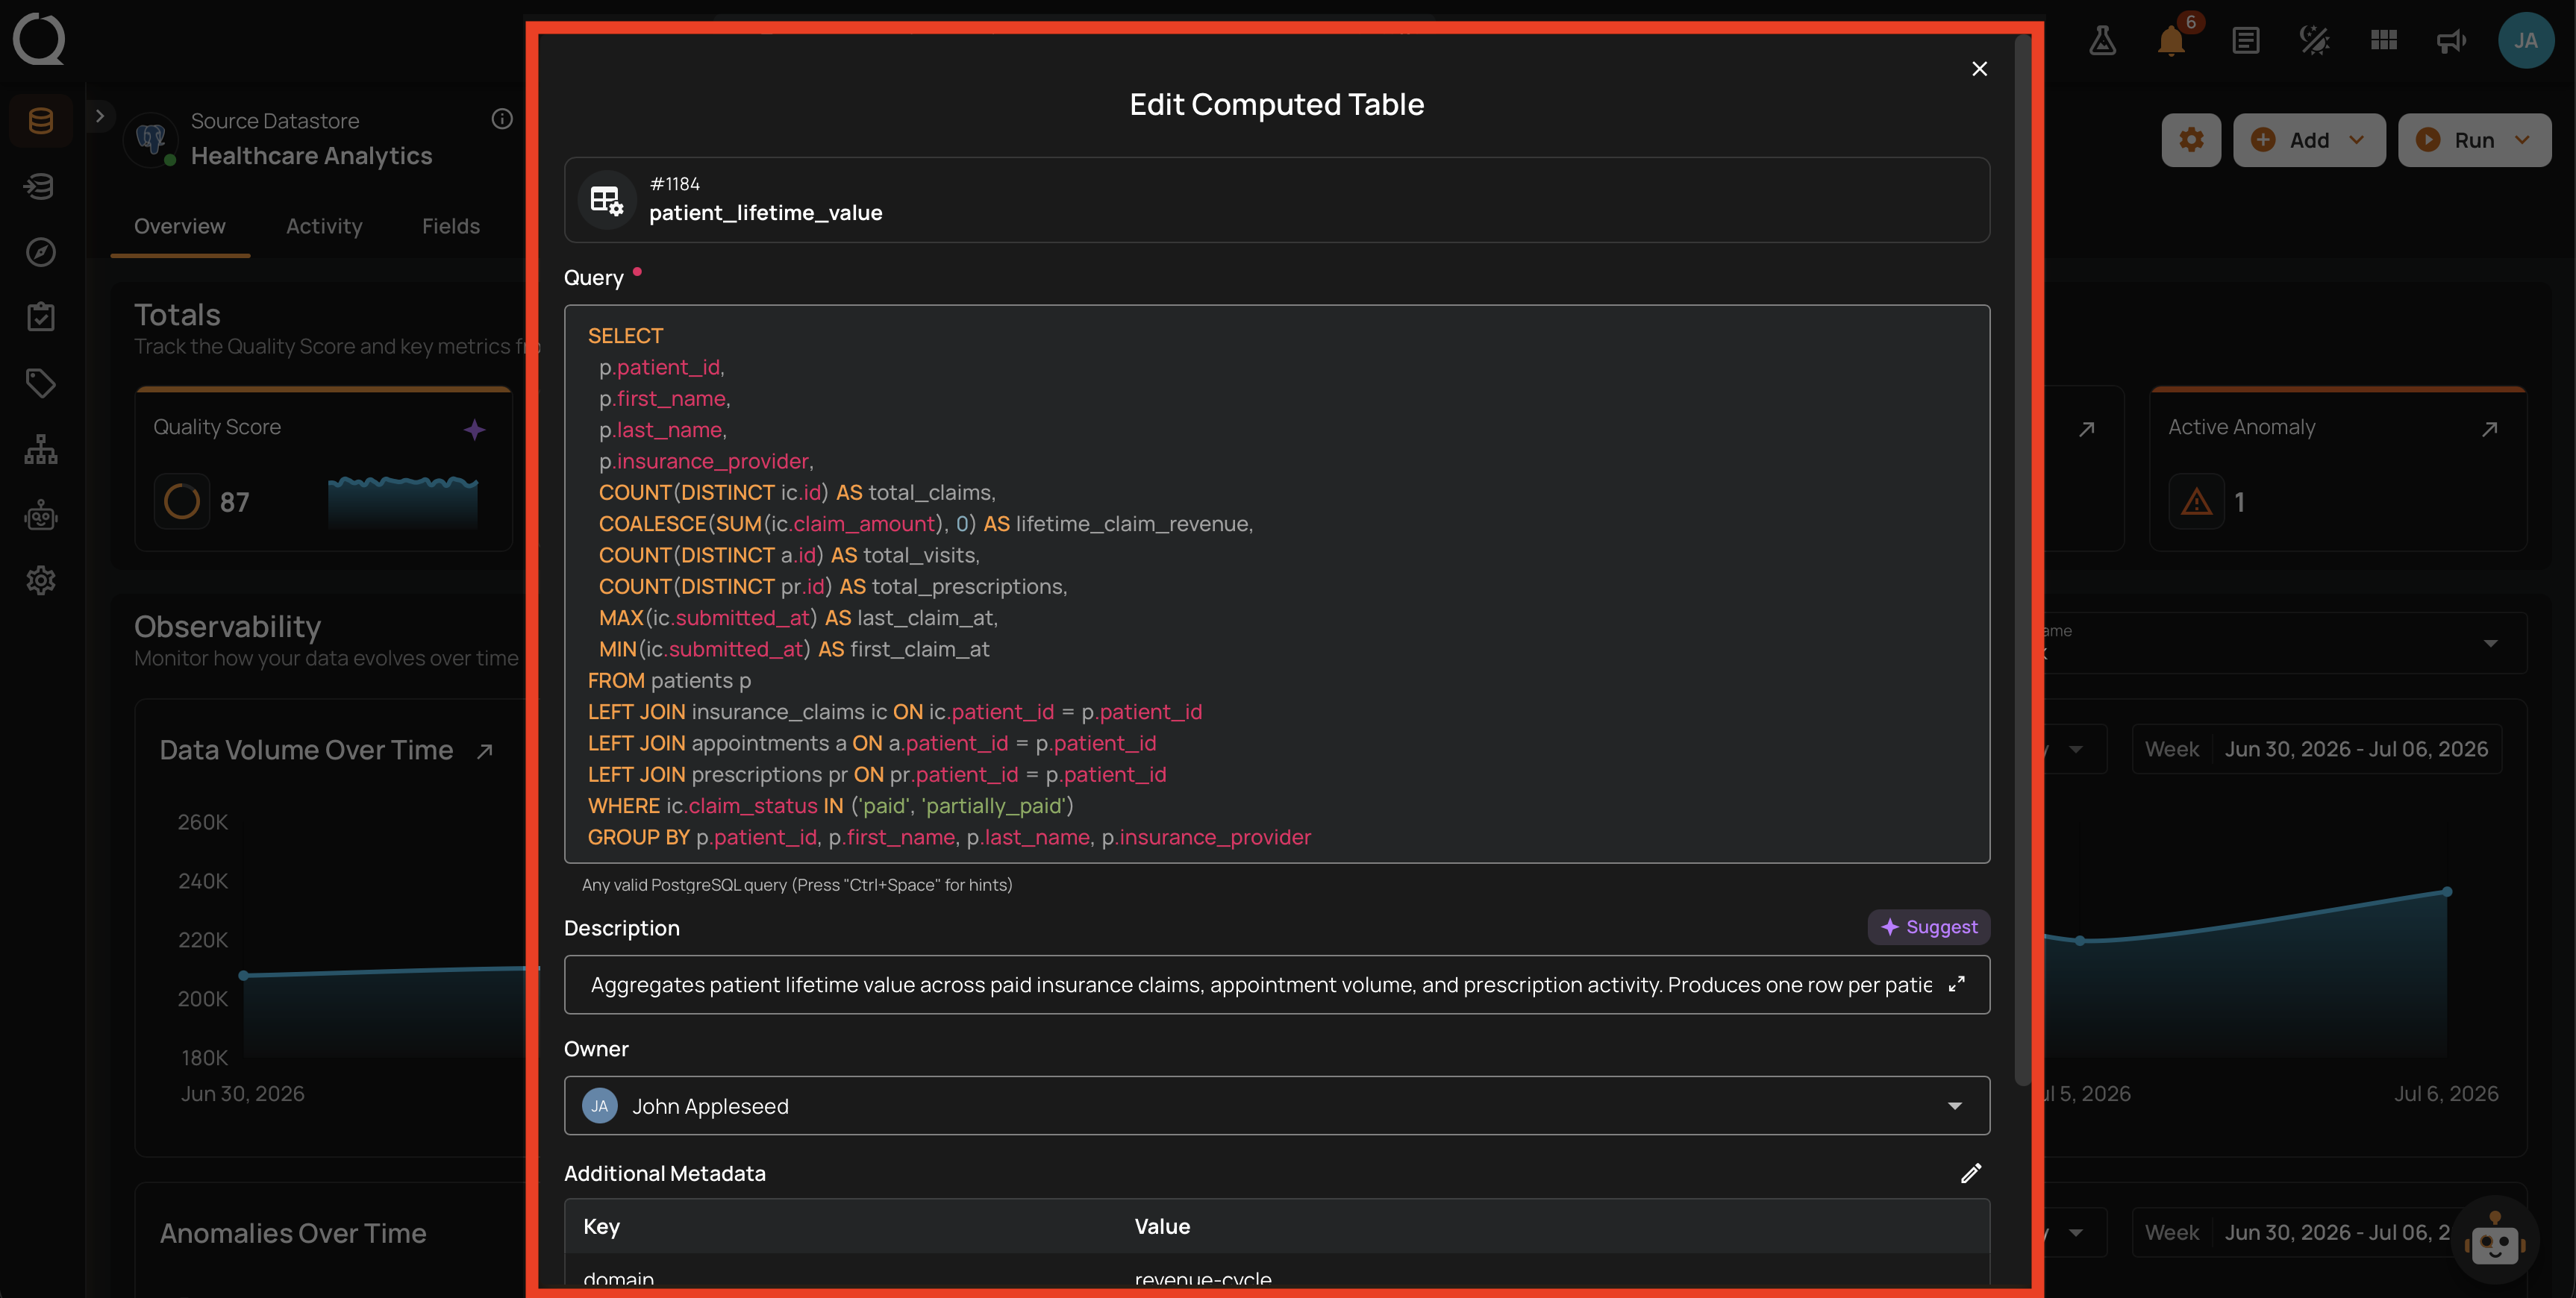Click the Suggest description button
2576x1298 pixels.
pos(1928,927)
